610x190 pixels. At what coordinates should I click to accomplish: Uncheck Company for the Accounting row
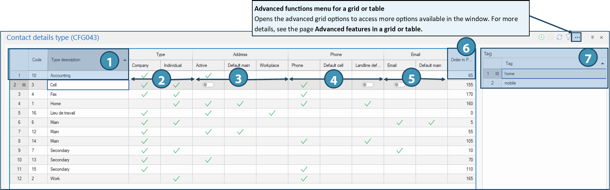tap(145, 75)
